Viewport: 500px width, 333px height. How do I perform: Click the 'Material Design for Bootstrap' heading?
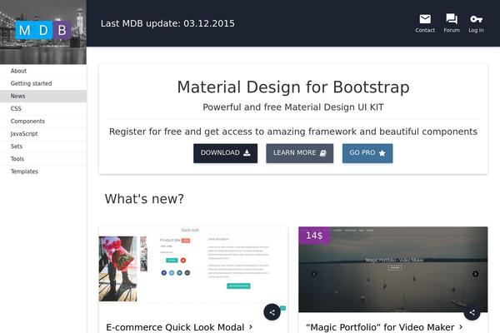click(x=293, y=87)
